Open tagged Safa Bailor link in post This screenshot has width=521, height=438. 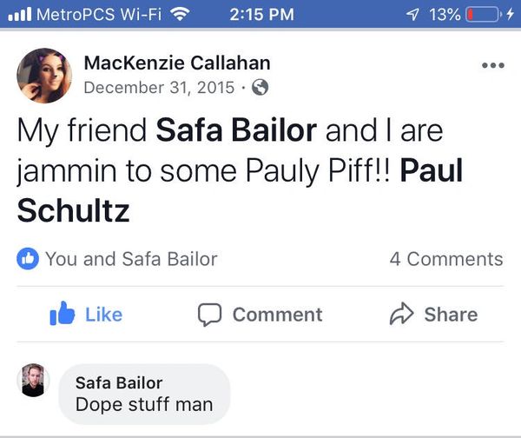point(237,132)
